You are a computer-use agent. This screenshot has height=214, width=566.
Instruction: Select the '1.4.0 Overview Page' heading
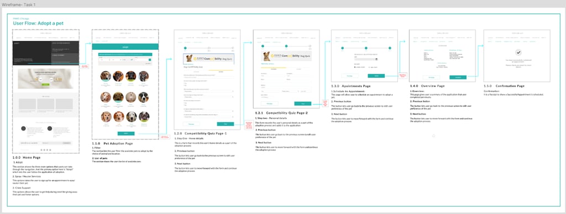point(427,86)
